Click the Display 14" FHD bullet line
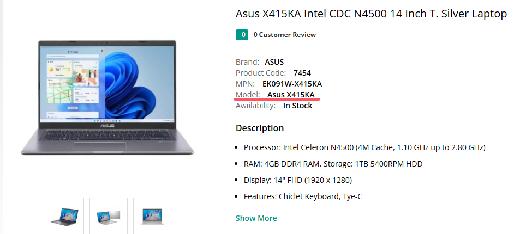 297,180
